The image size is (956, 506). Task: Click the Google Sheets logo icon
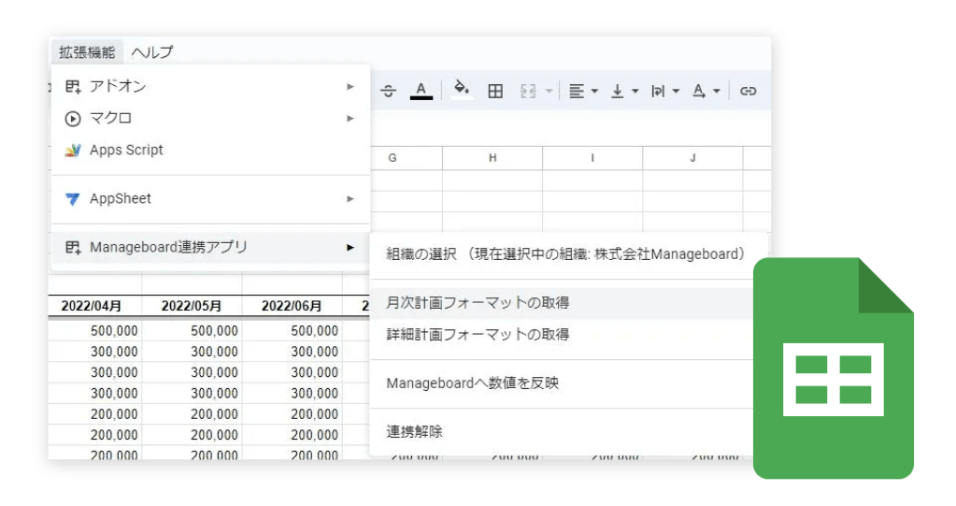pos(834,369)
